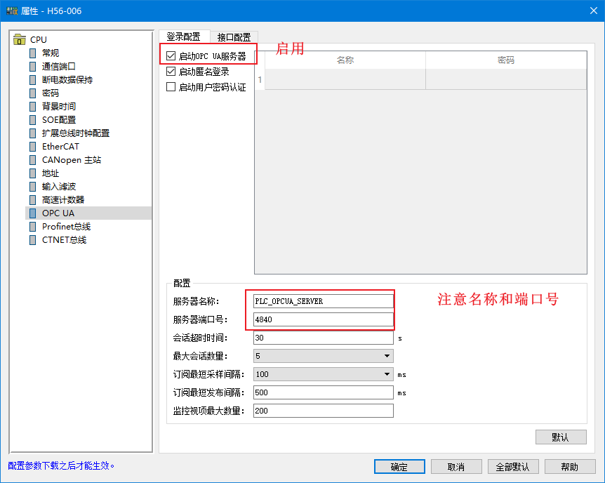Click the page icon beside 高速计数器
The height and width of the screenshot is (483, 605).
pos(33,199)
